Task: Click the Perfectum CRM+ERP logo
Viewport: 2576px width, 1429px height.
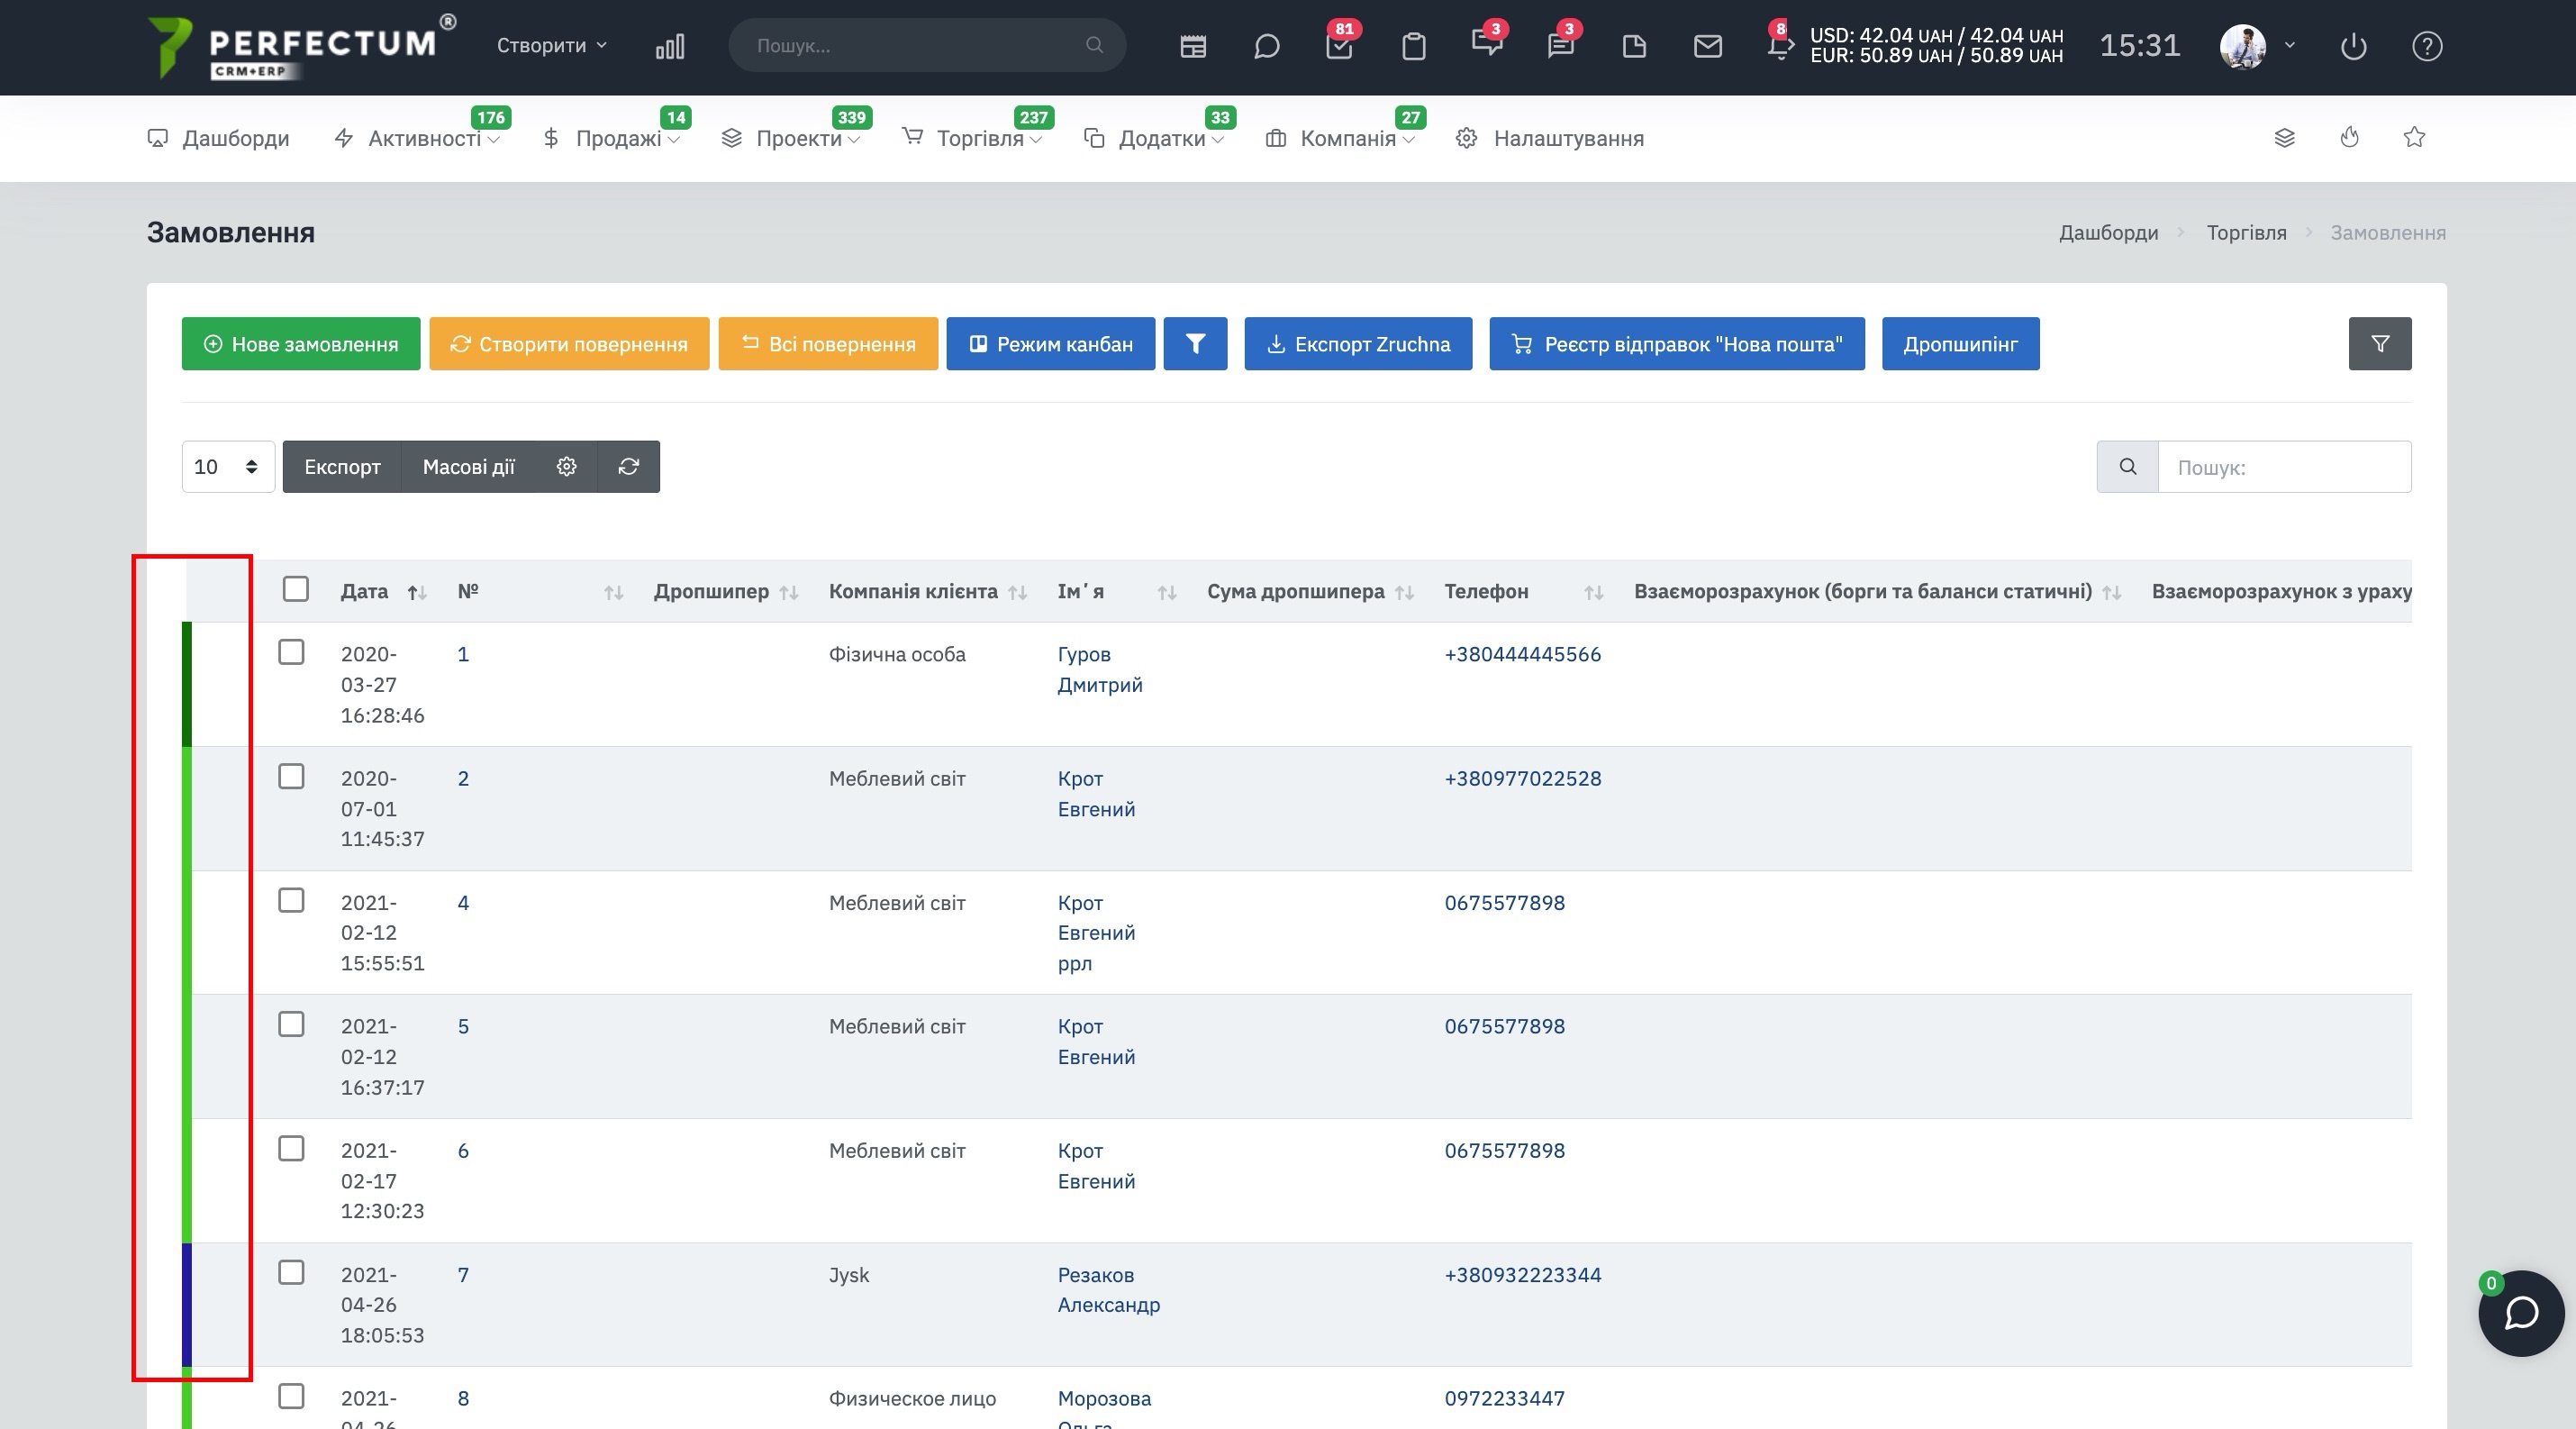Action: pos(301,46)
